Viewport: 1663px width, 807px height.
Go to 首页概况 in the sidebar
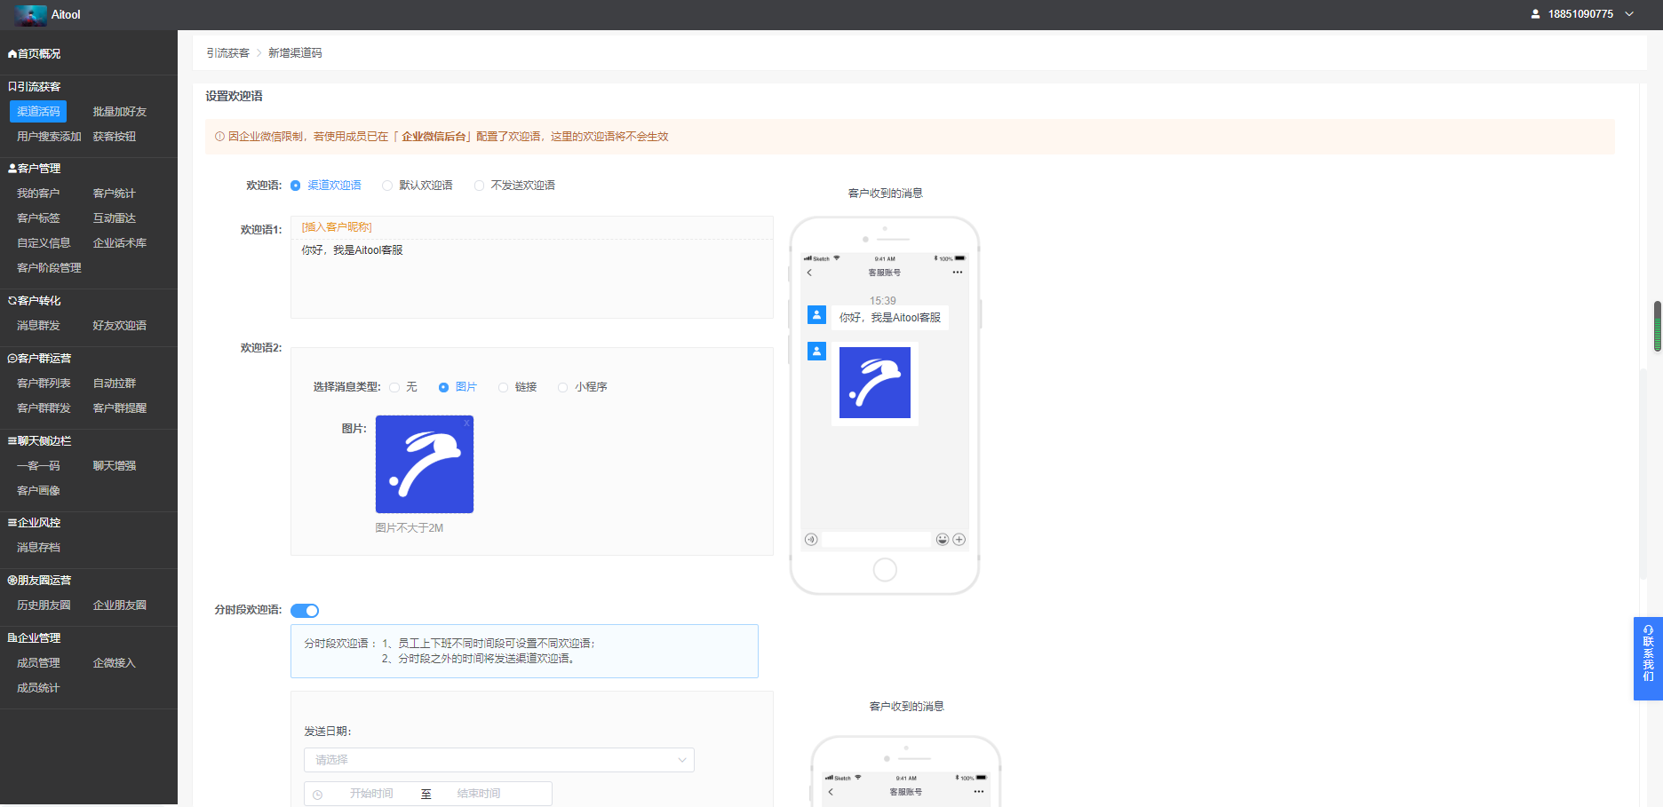[x=39, y=54]
